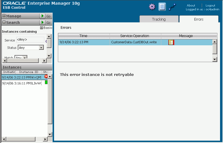
Task: Click the Logout link
Action: point(210,5)
